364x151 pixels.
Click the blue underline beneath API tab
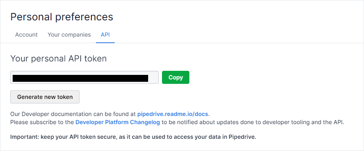(x=105, y=43)
